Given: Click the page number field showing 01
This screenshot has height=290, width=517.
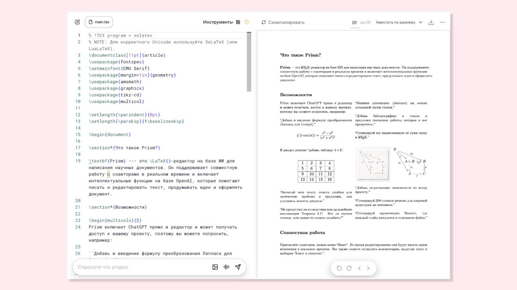Looking at the screenshot, I should click(x=354, y=22).
